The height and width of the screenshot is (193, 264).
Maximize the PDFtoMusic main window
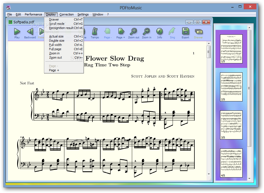[240, 7]
